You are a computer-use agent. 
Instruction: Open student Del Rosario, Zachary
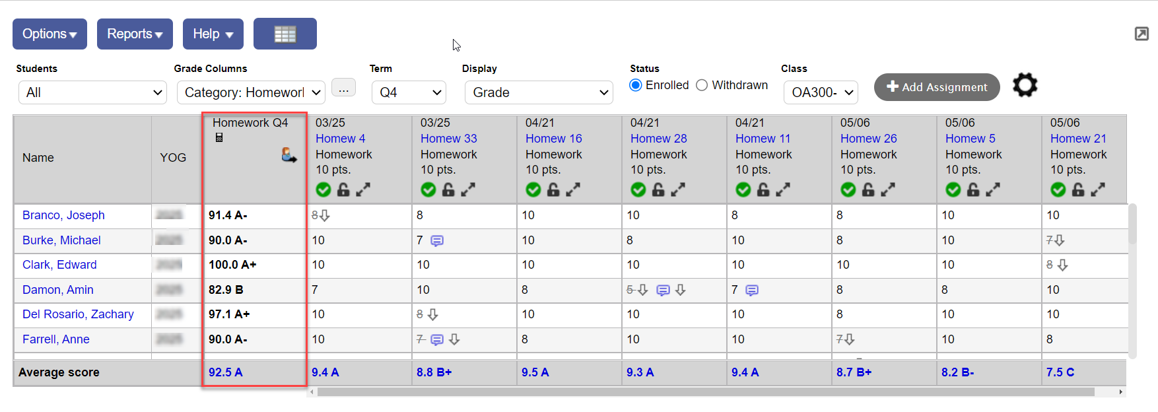(x=78, y=314)
